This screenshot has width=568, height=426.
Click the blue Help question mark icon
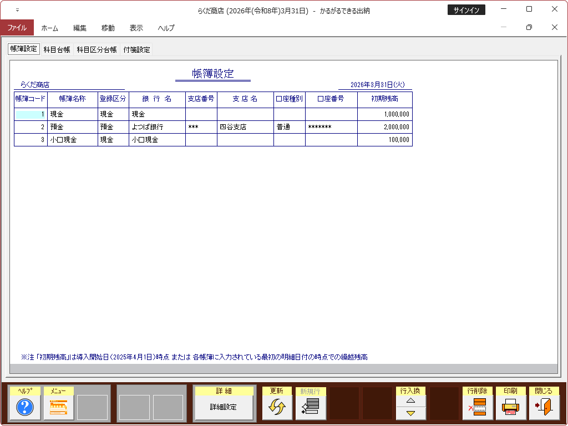click(x=25, y=408)
